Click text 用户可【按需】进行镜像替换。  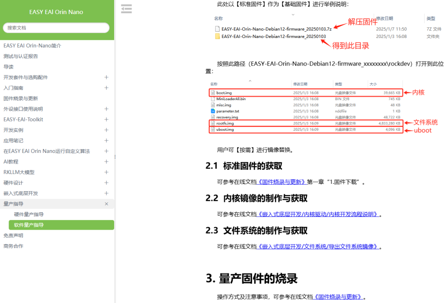[x=255, y=150]
